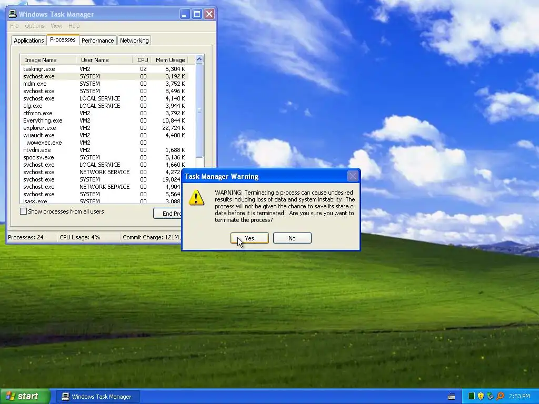Click the on-screen keyboard taskbar icon
The height and width of the screenshot is (404, 539).
tap(452, 397)
